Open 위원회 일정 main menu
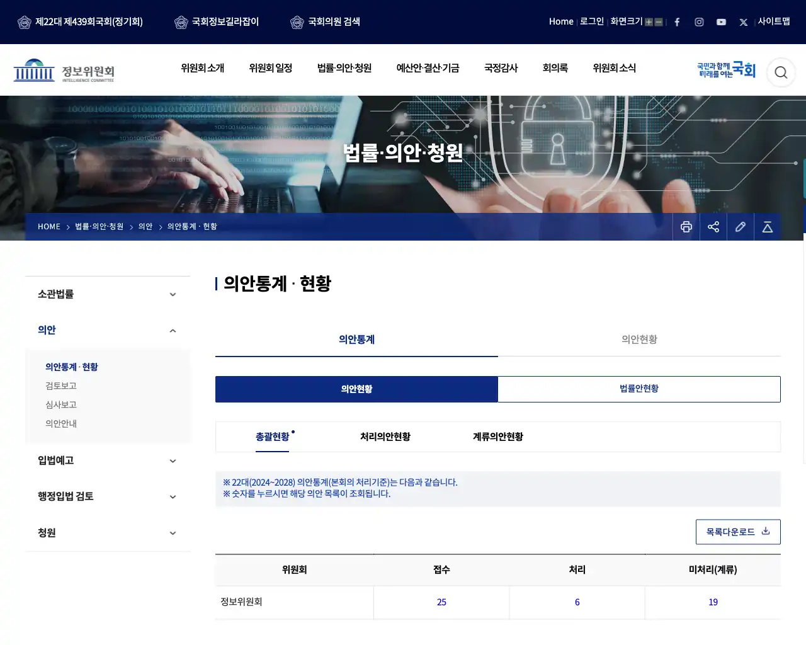The width and height of the screenshot is (806, 645). pyautogui.click(x=271, y=68)
